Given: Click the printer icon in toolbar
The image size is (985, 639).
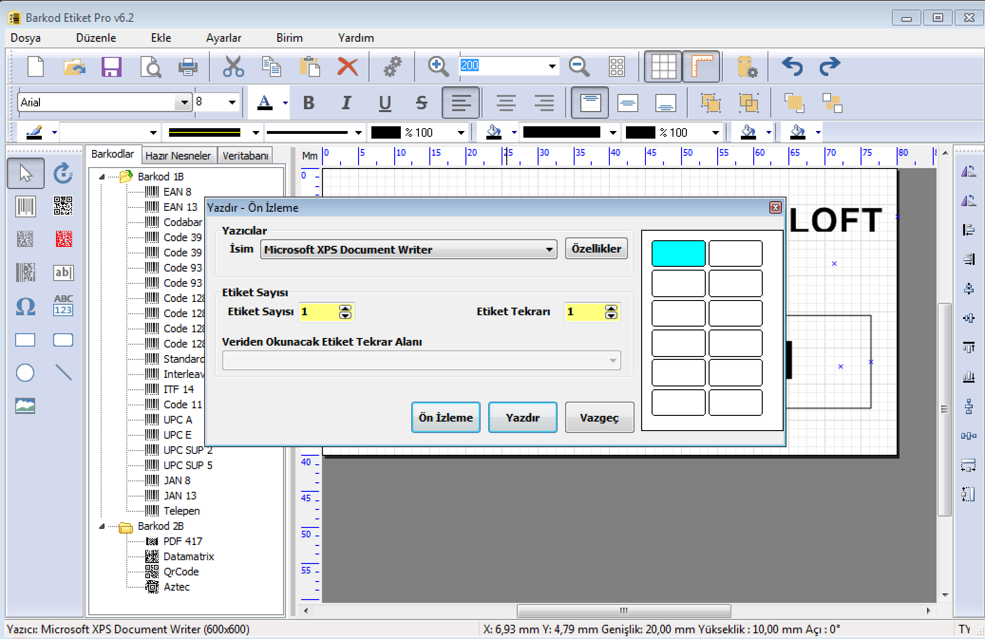Looking at the screenshot, I should [x=188, y=66].
